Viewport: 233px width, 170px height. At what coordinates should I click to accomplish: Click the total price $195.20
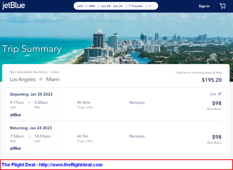pos(211,80)
